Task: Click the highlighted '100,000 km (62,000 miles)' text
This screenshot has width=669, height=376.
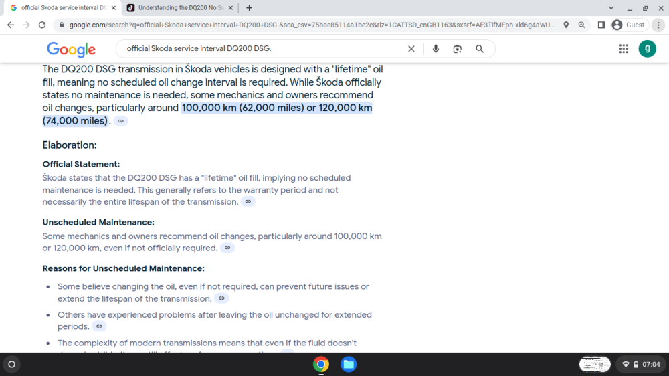Action: (243, 108)
